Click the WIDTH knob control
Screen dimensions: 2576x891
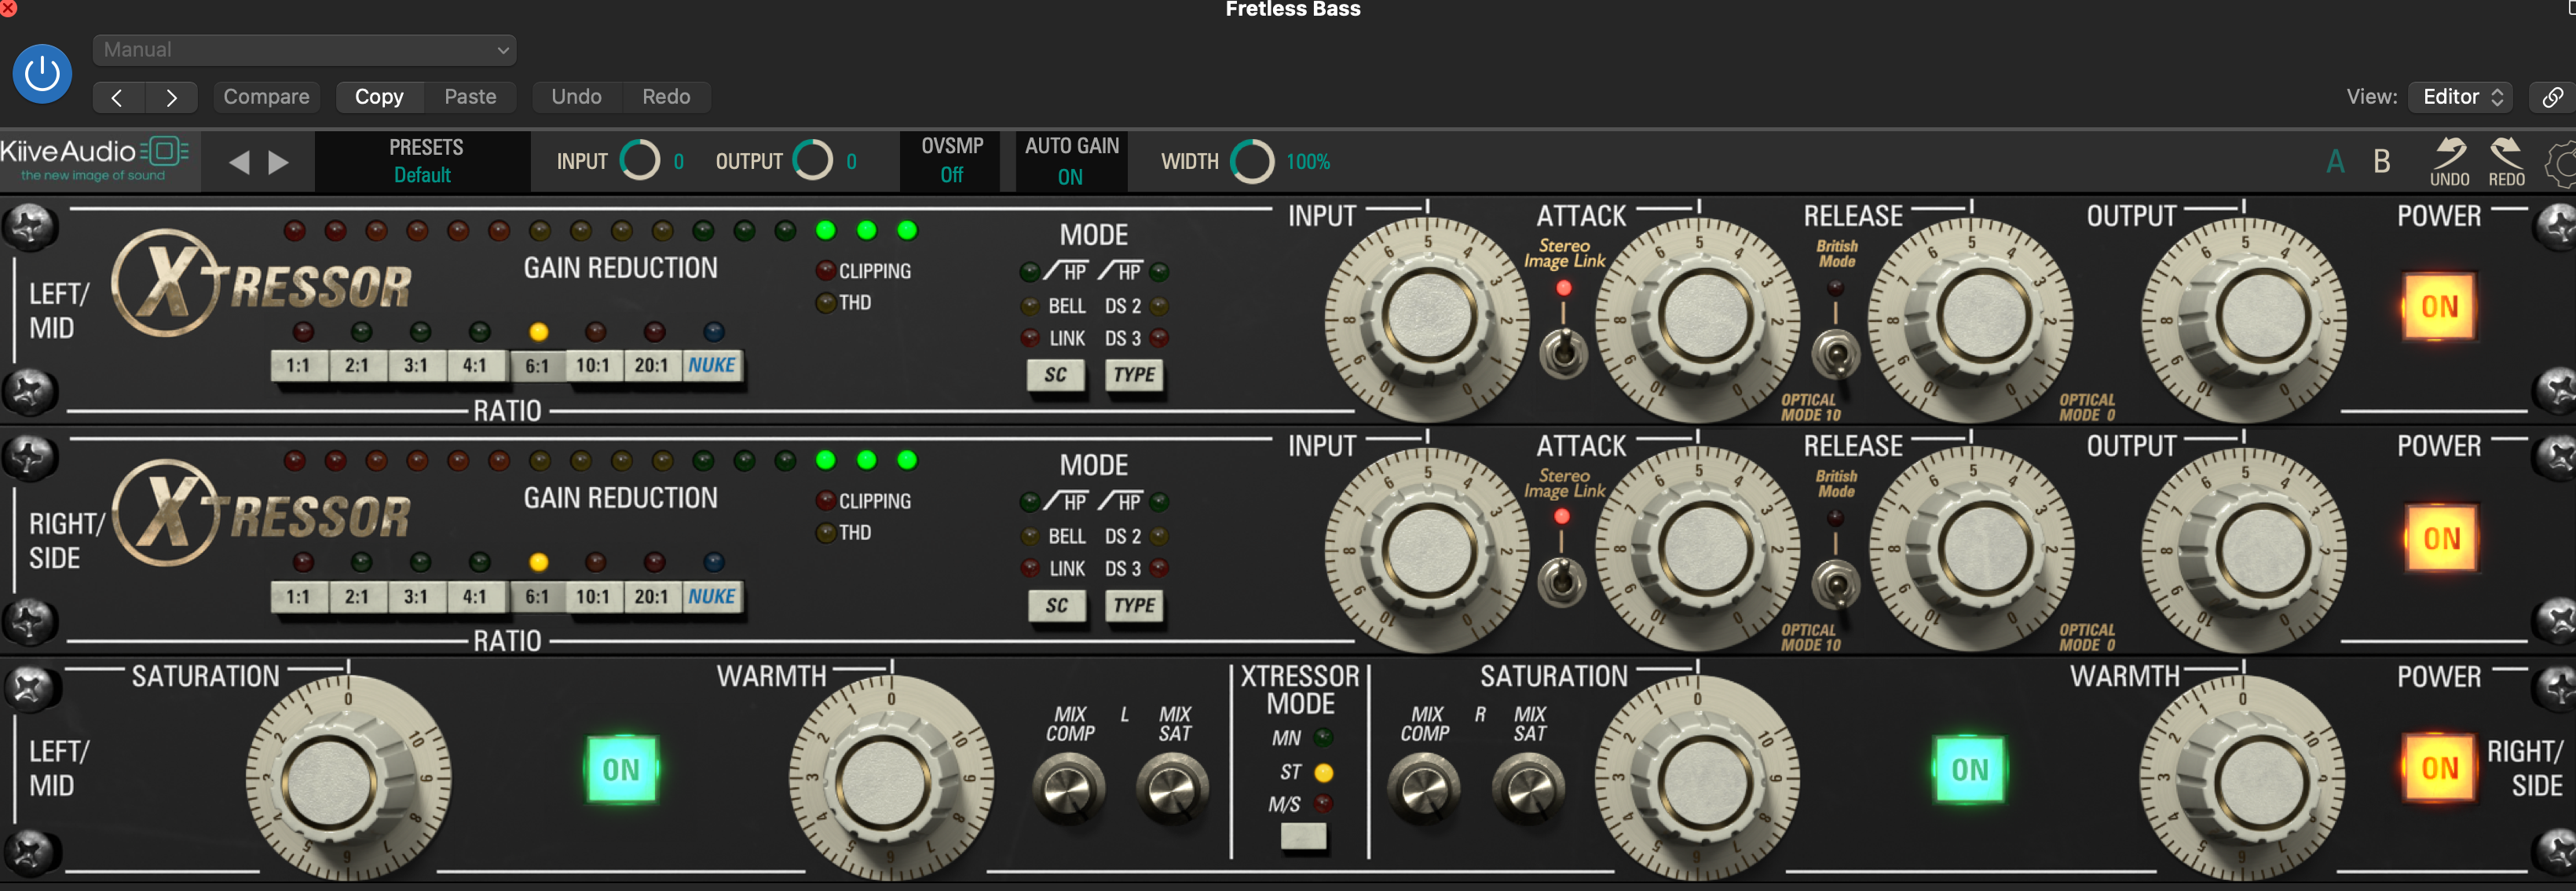1251,162
